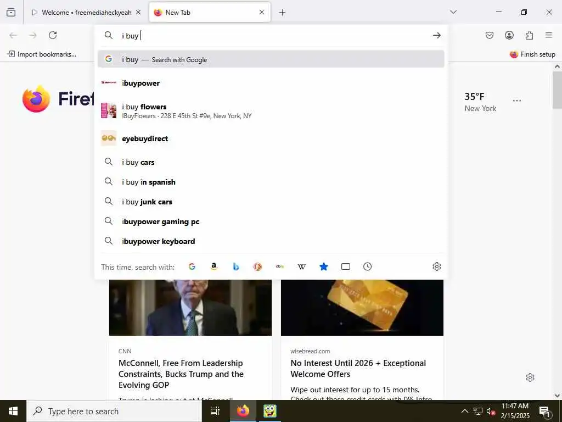Click in the address bar text field

click(x=274, y=36)
